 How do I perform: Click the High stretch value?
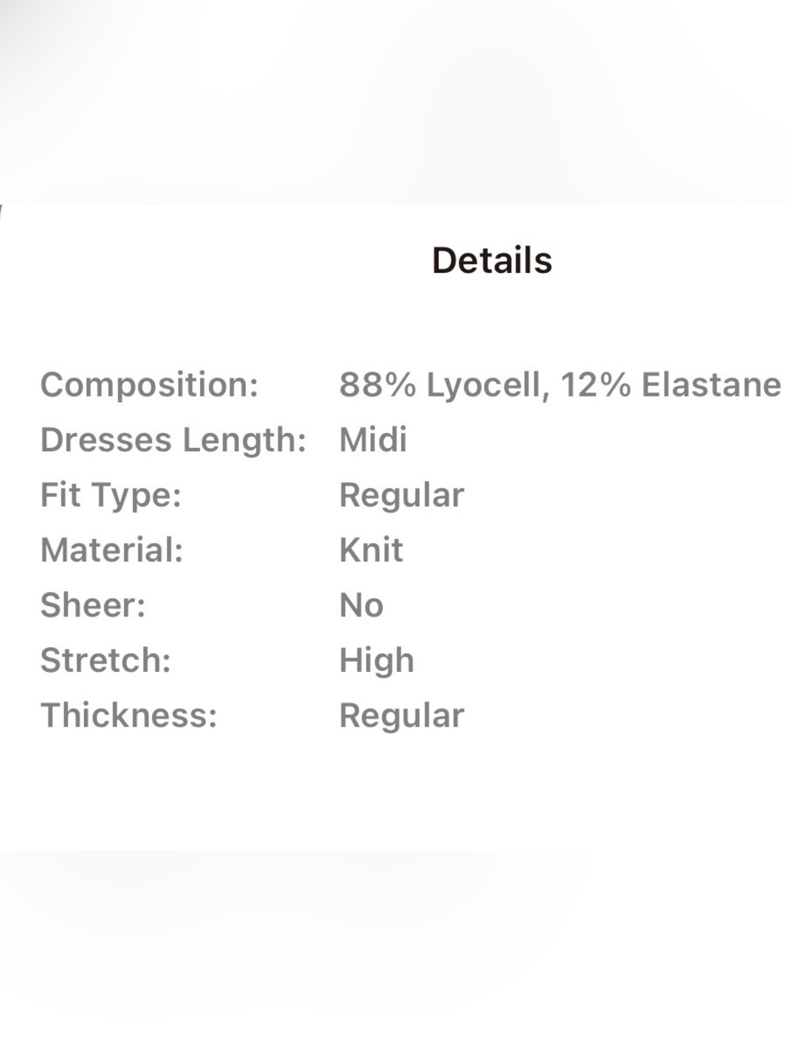[x=377, y=661]
